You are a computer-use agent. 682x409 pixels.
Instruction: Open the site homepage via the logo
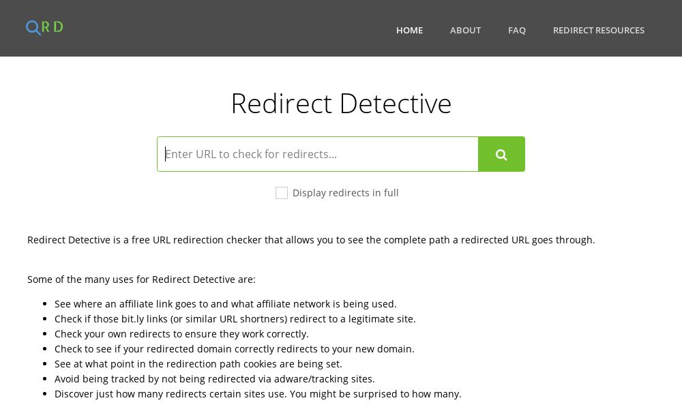point(44,27)
